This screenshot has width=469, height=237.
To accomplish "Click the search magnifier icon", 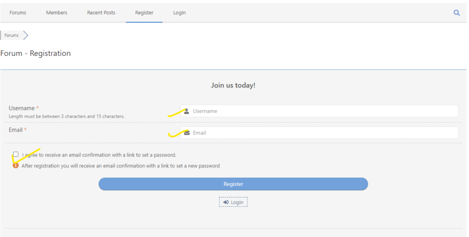I will click(x=456, y=13).
